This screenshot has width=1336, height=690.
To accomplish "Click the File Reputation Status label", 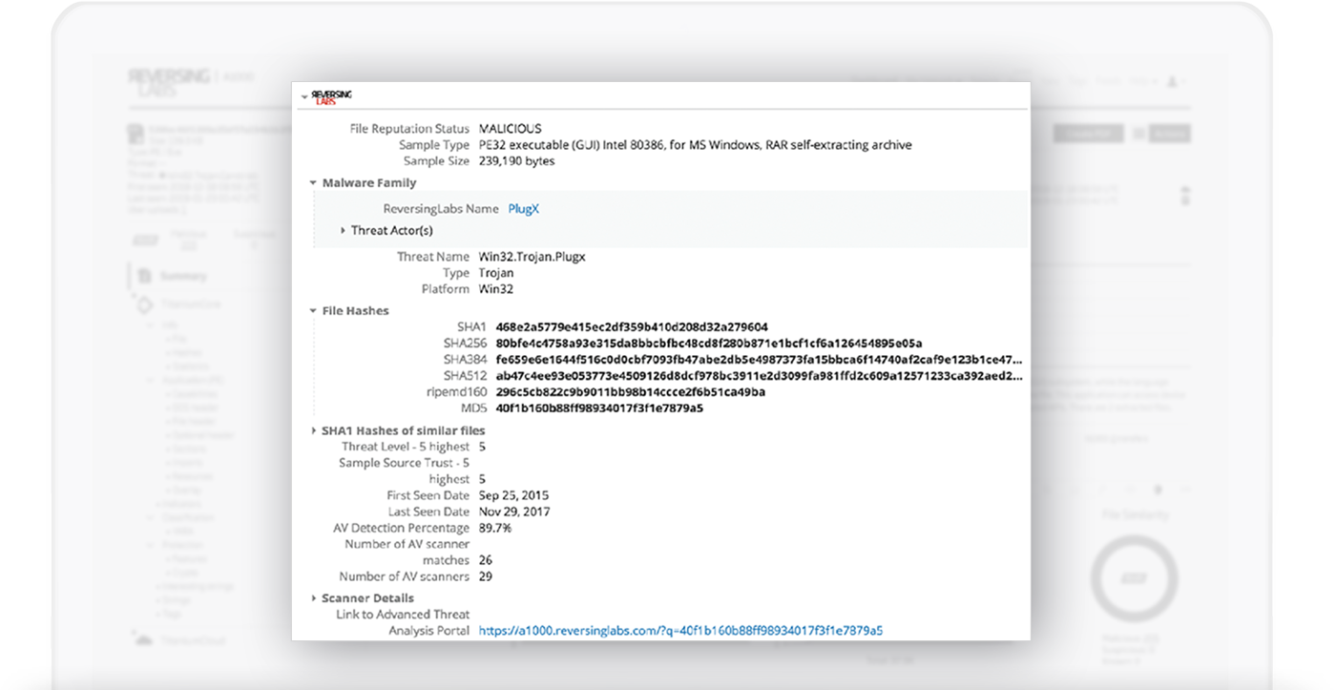I will (x=410, y=129).
